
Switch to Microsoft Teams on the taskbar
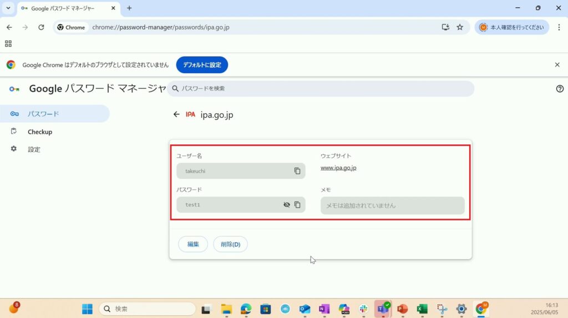pos(383,309)
